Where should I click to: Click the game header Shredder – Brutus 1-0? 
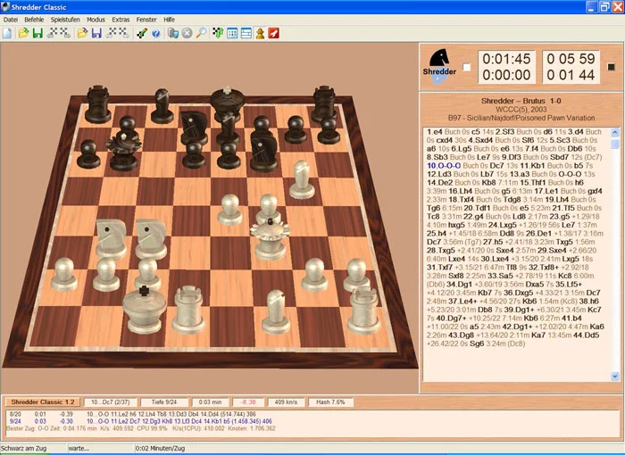[521, 101]
